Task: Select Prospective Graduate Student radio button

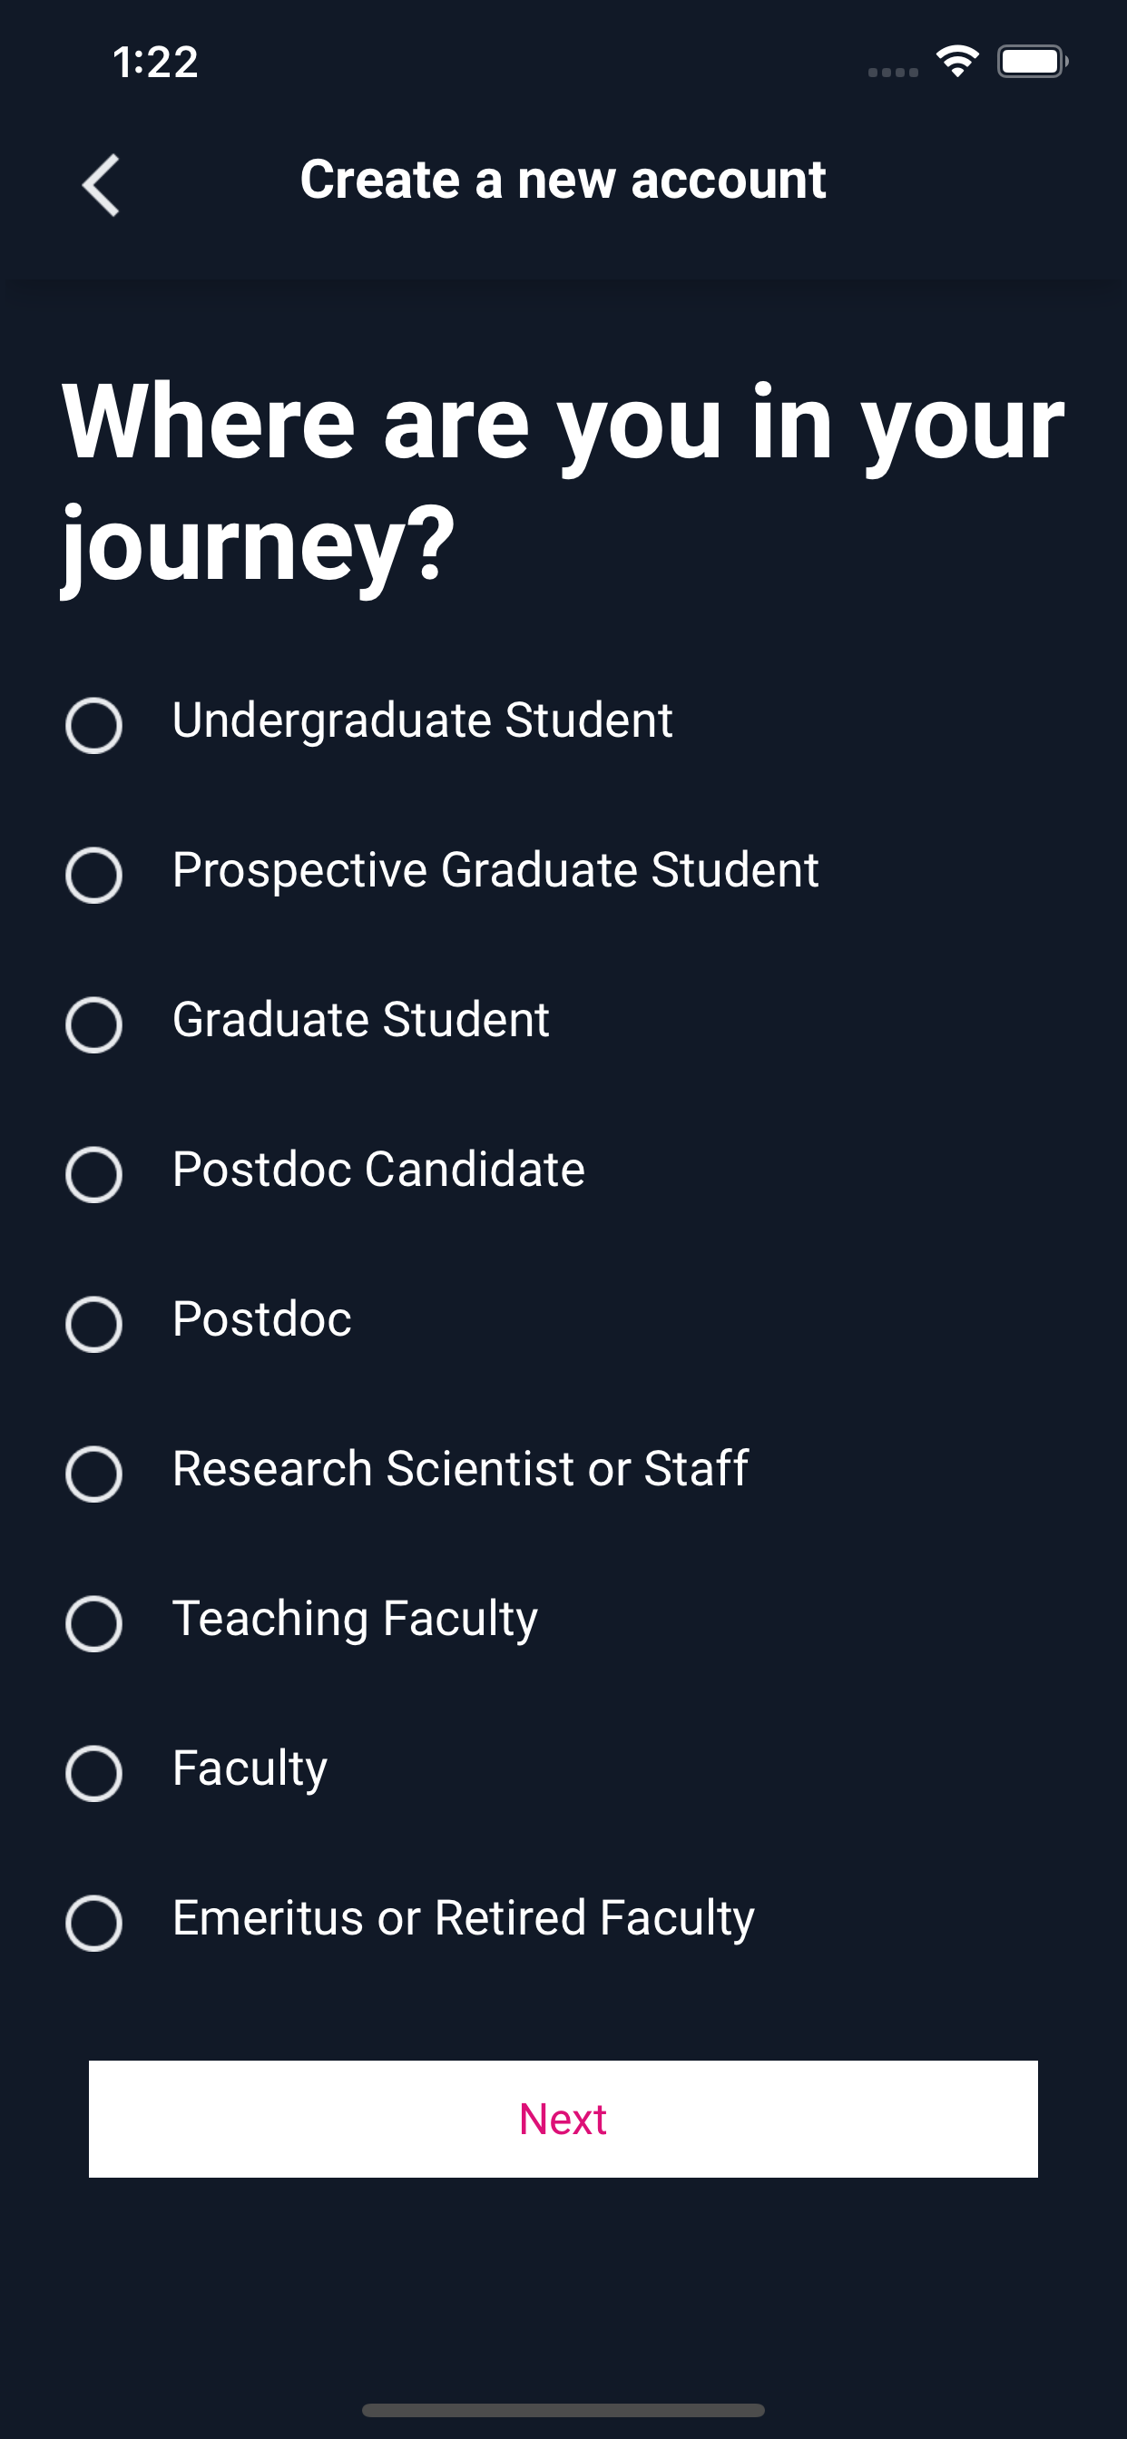Action: [93, 875]
